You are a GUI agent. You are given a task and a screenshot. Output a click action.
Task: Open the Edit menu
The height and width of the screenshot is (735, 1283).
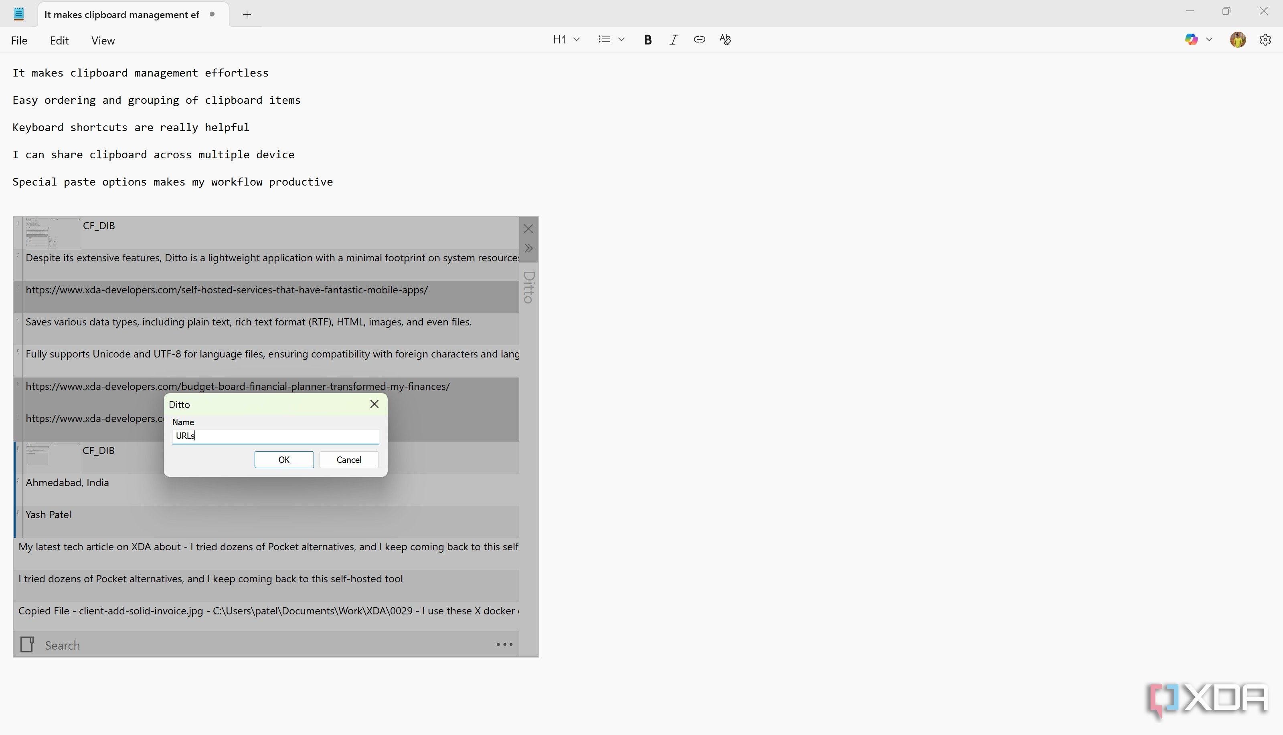(59, 40)
